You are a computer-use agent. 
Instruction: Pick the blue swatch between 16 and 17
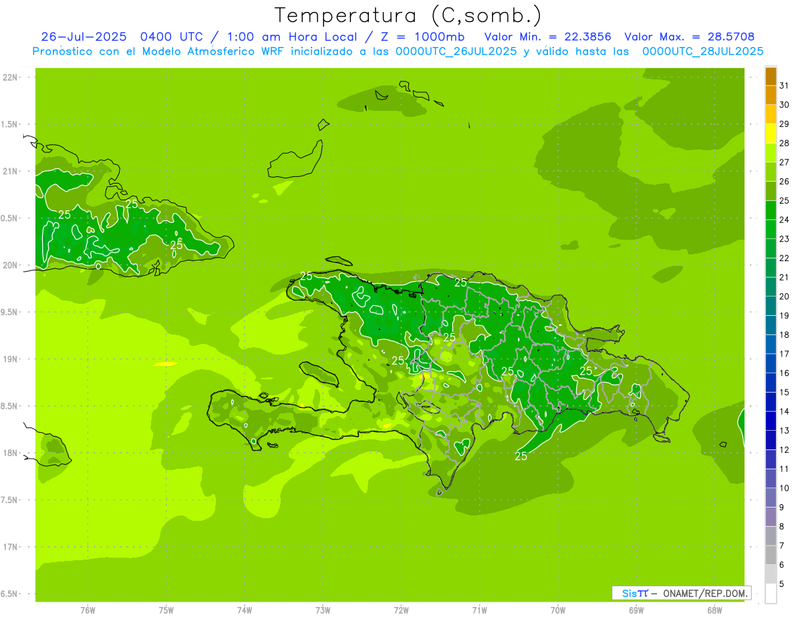(x=771, y=363)
